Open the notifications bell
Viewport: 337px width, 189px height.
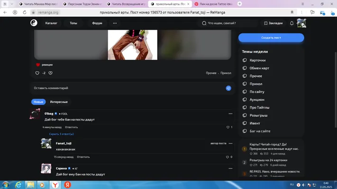click(291, 23)
